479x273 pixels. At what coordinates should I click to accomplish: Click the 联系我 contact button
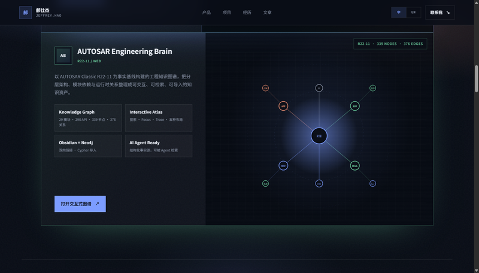tap(440, 13)
